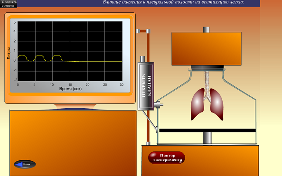
Task: Go back with the blue arrow button
Action: point(25,164)
